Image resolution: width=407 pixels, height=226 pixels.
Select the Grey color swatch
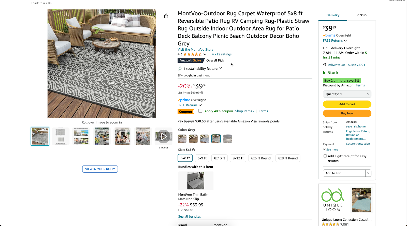pyautogui.click(x=216, y=139)
